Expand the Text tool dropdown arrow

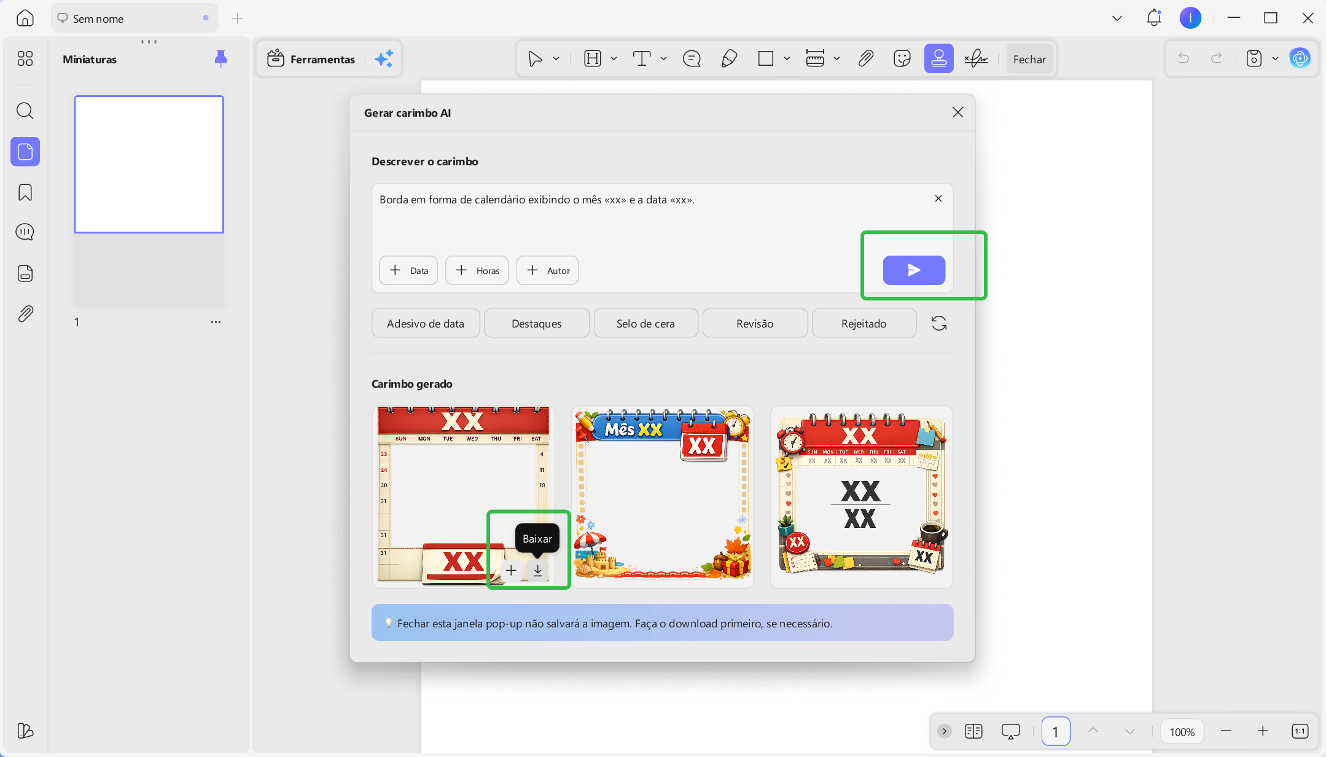pos(663,59)
